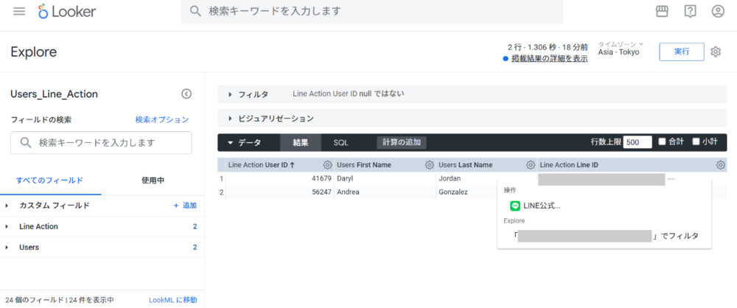The width and height of the screenshot is (737, 308).
Task: Click the Line Action Line ID column header
Action: click(x=569, y=165)
